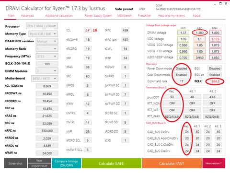Click the Screenshot button
230x173 pixels.
click(x=15, y=163)
